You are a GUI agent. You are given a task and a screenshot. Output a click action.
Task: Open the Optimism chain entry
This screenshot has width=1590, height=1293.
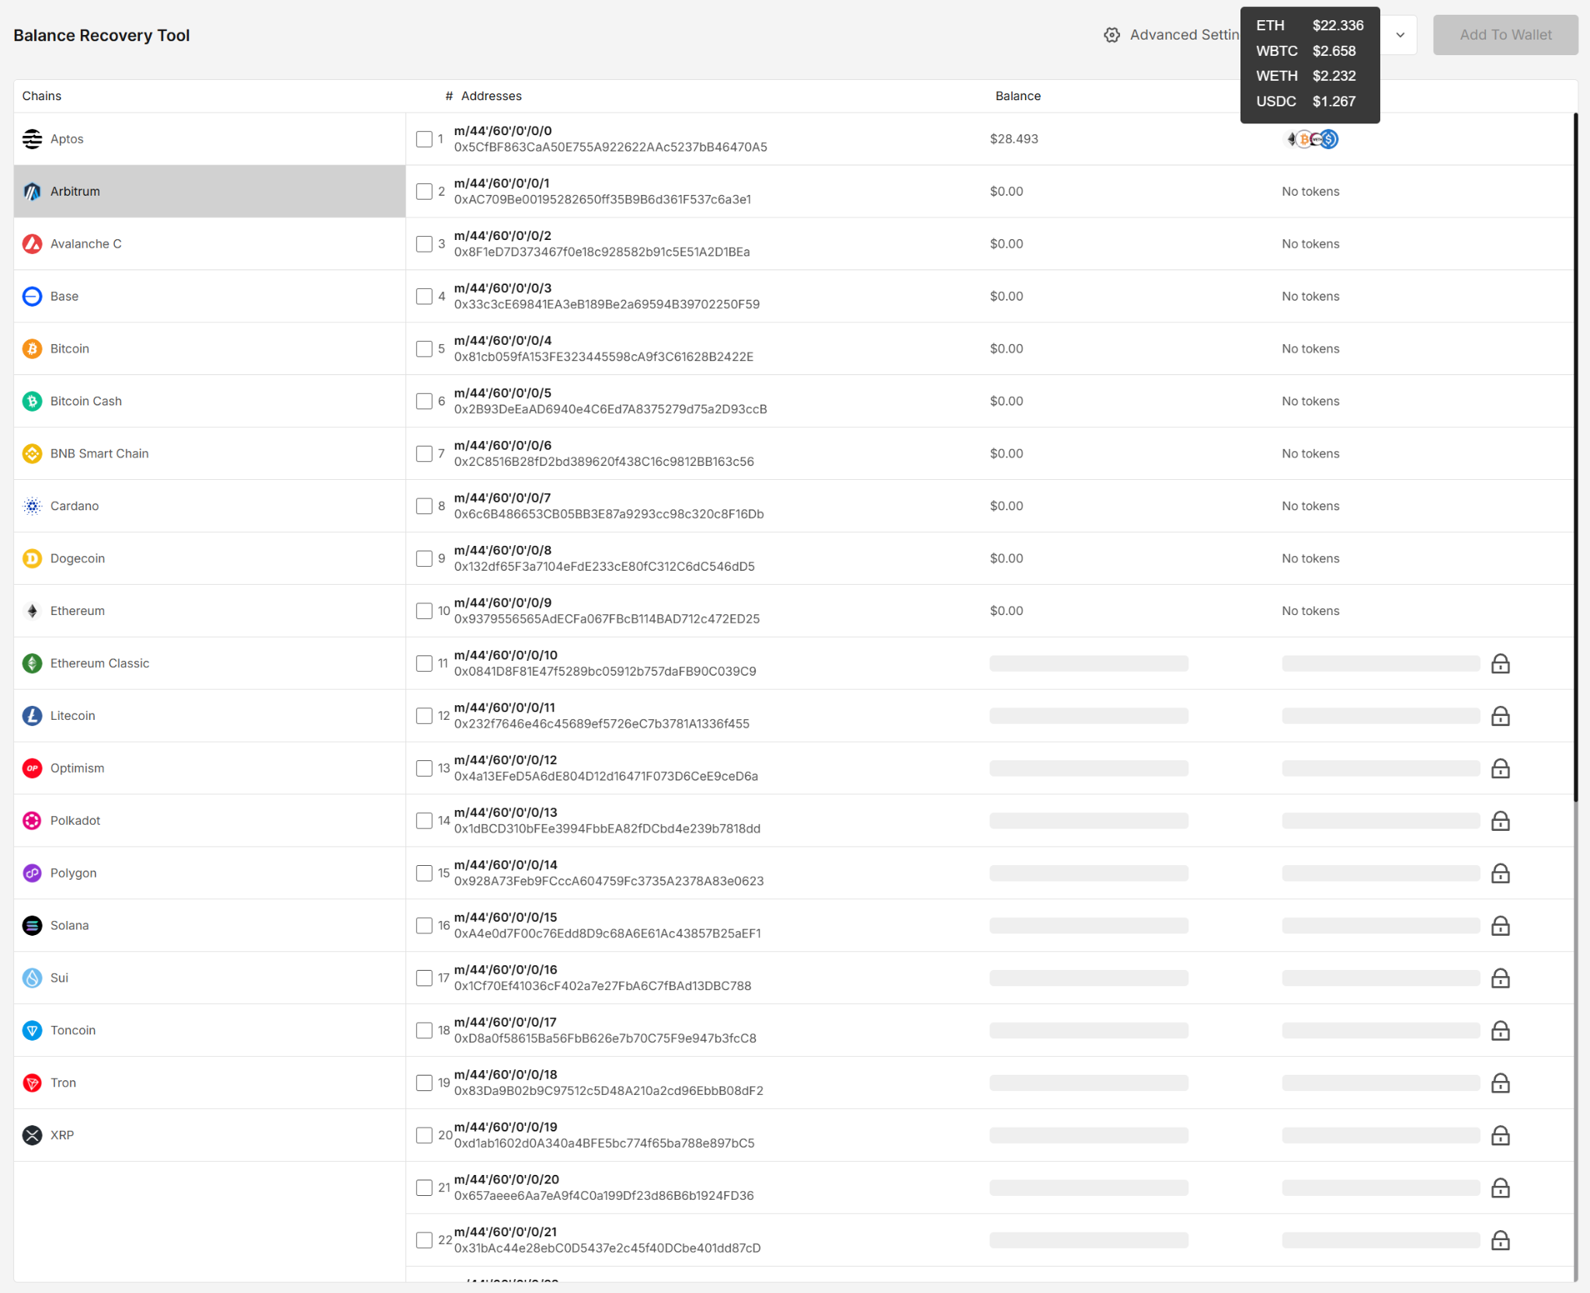pyautogui.click(x=77, y=768)
